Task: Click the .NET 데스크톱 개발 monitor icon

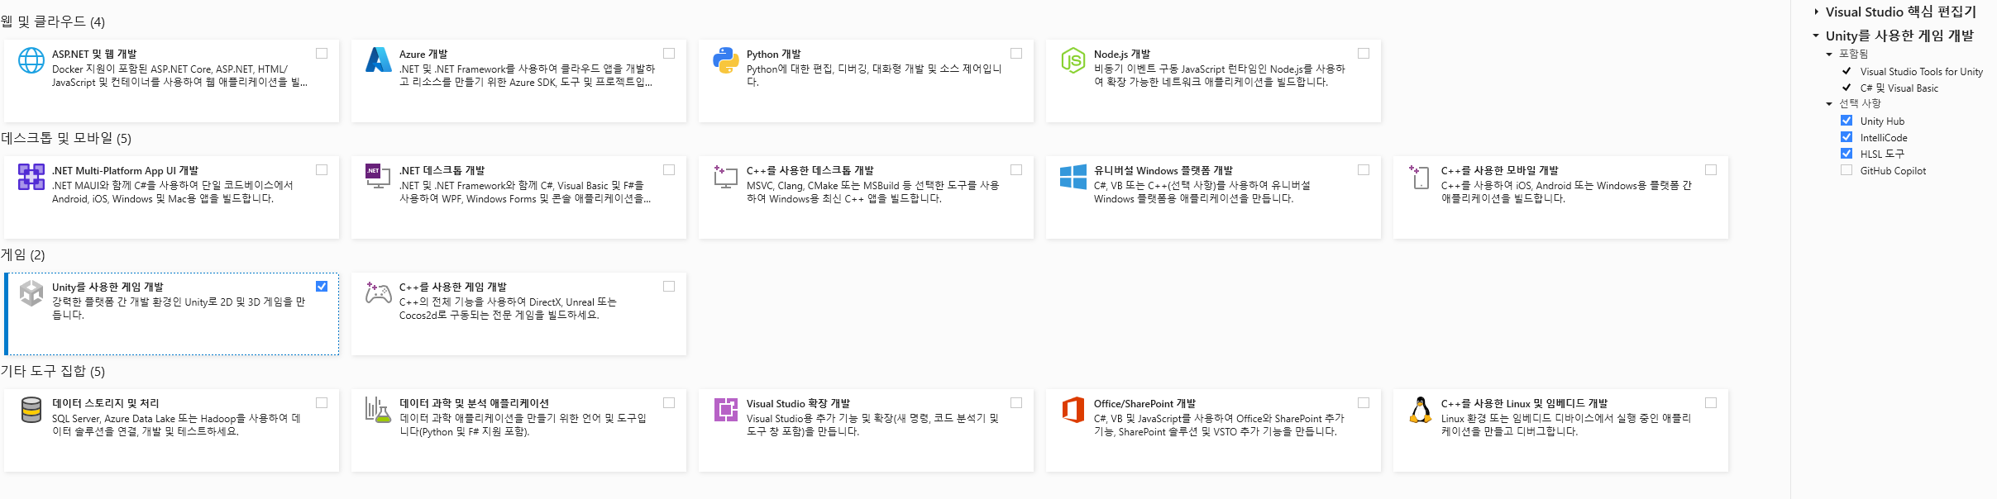Action: (379, 177)
